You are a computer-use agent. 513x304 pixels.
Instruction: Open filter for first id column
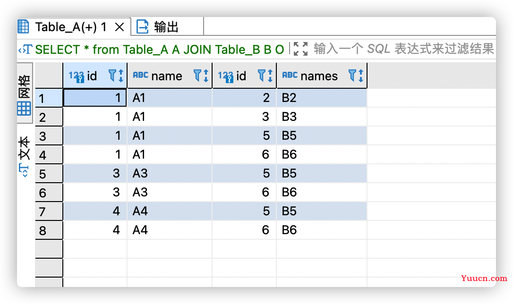tap(112, 76)
